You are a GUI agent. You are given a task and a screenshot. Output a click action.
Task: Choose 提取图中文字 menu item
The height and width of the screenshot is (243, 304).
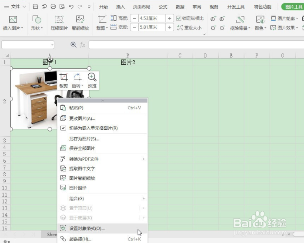coord(103,168)
